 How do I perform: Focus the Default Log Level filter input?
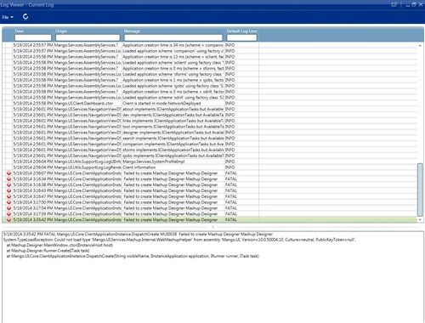(241, 37)
